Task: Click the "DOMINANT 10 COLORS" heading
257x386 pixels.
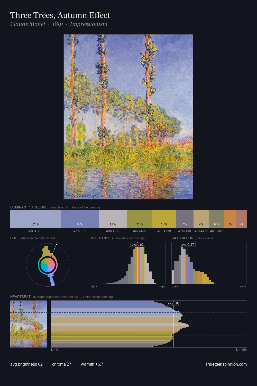Action: coord(29,207)
